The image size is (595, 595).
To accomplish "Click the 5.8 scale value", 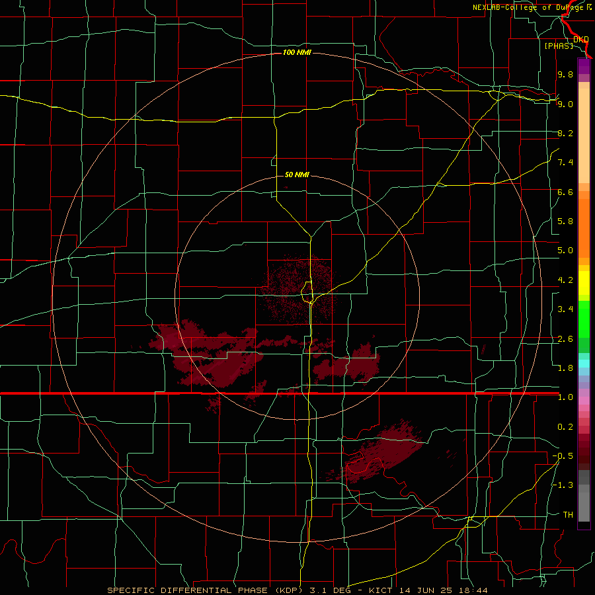I will click(565, 221).
